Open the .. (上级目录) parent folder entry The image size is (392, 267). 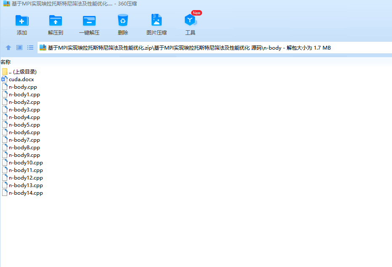point(19,72)
